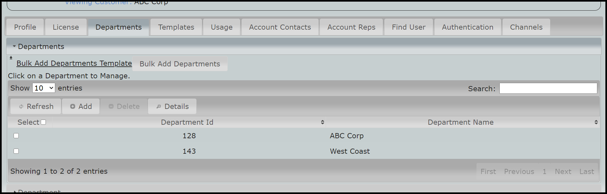
Task: Open the Bulk Add Departments Template link
Action: [74, 63]
